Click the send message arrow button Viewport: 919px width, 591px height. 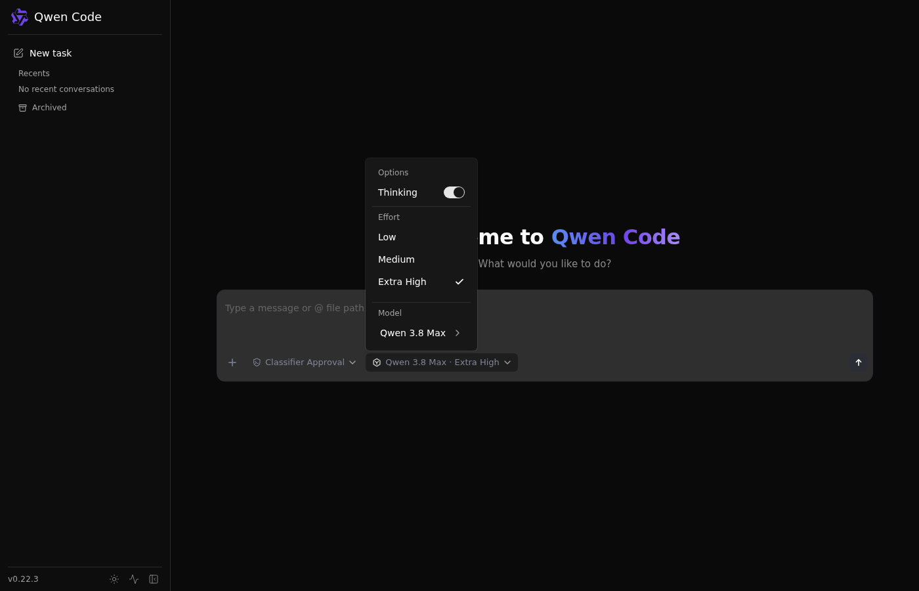click(859, 362)
